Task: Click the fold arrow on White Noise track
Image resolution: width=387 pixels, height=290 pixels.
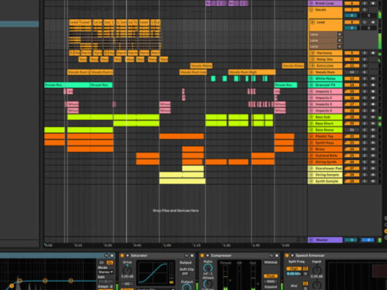Action: click(311, 79)
